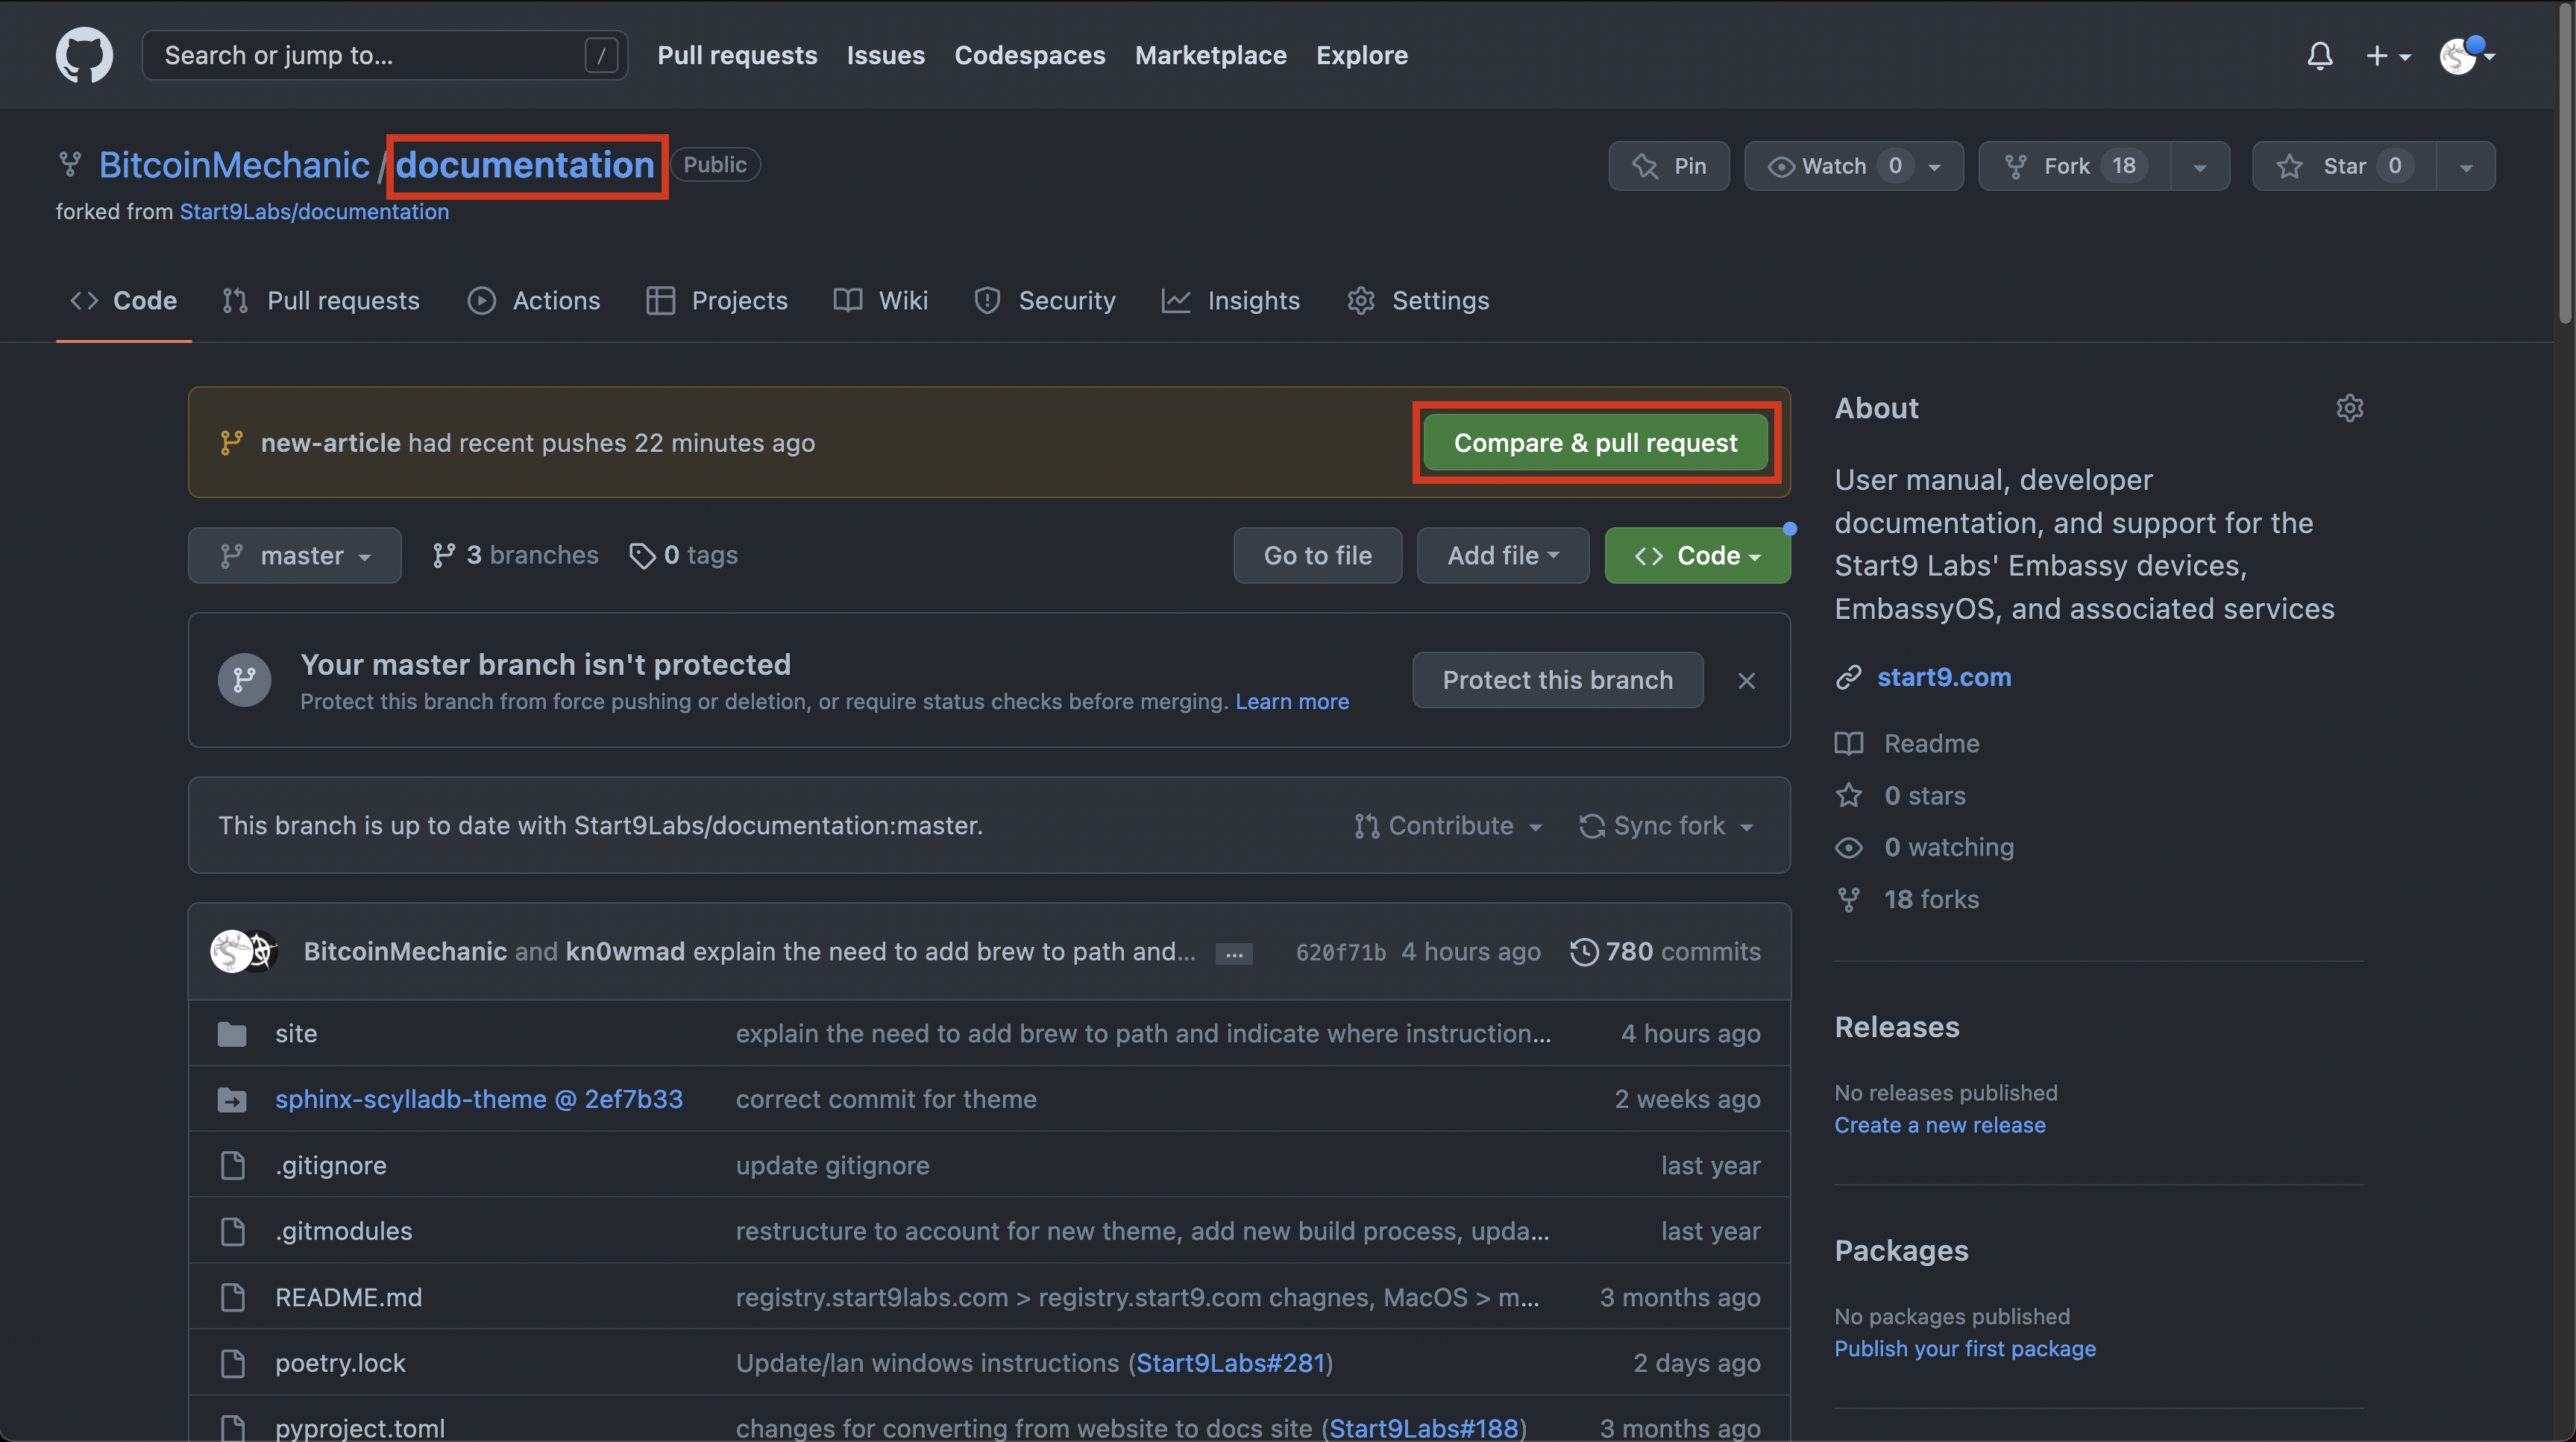Click the GitHub Octocat home logo
This screenshot has width=2576, height=1442.
84,55
